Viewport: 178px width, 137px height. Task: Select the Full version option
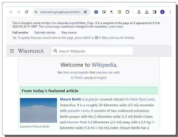[20, 33]
